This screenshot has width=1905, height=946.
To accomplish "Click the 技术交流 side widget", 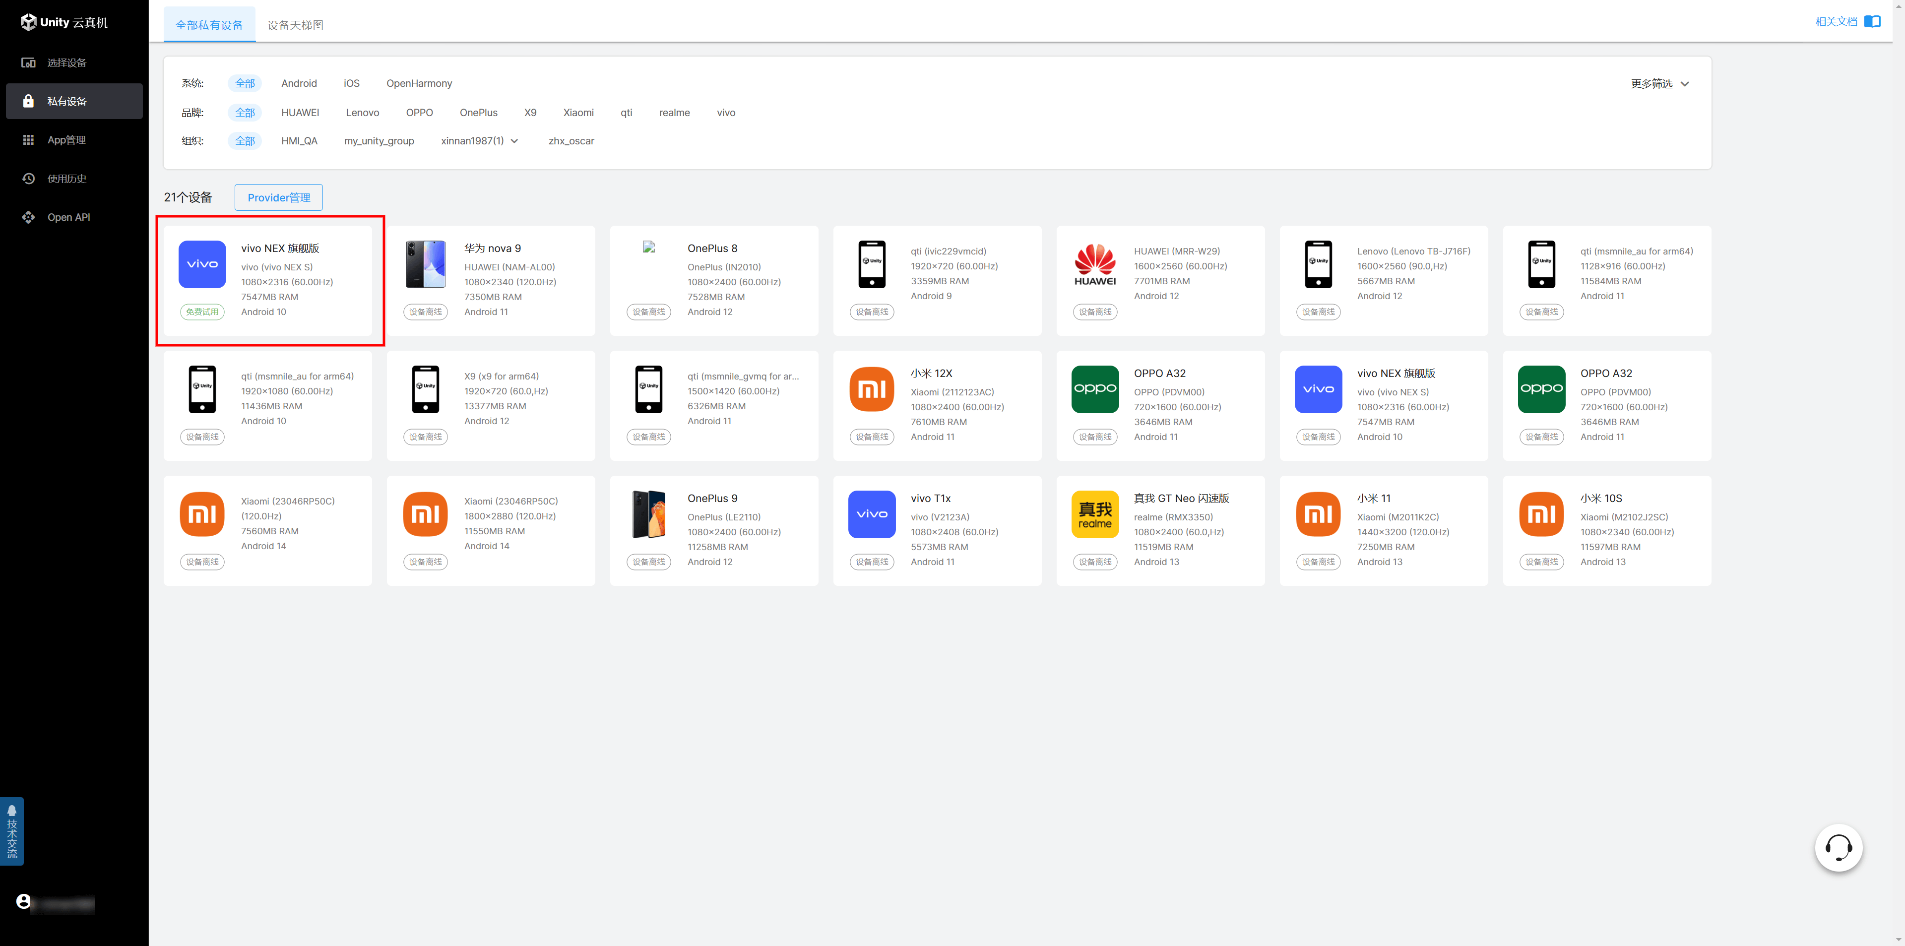I will 12,831.
